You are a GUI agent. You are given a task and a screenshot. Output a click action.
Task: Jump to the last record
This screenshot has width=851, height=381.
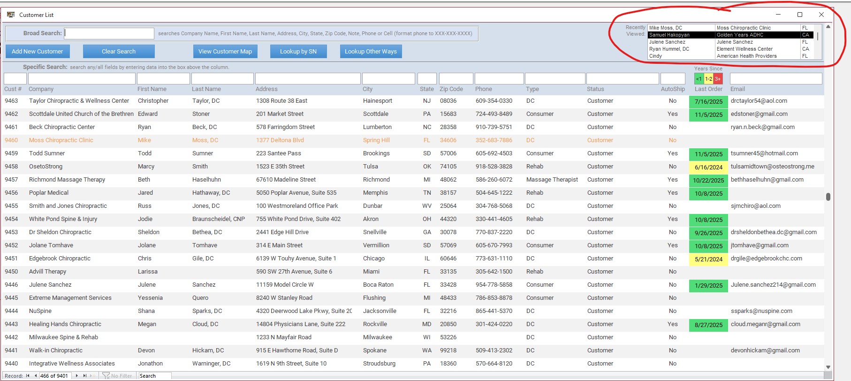pyautogui.click(x=85, y=376)
